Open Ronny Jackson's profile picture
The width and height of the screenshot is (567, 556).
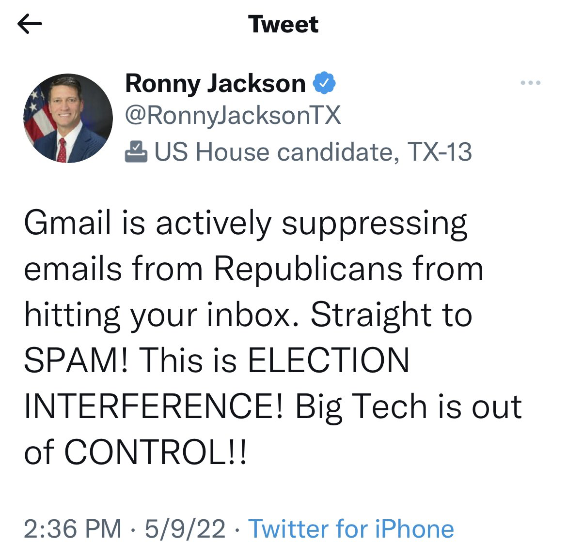(68, 118)
